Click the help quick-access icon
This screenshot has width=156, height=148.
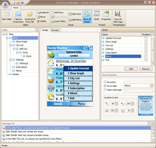(x=22, y=3)
